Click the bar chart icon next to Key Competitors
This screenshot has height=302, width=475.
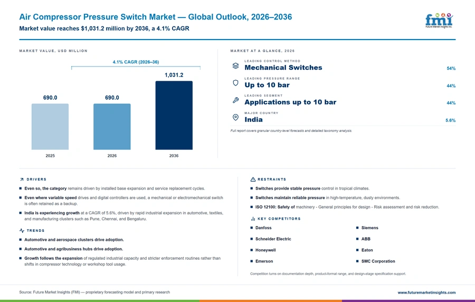tap(253, 219)
